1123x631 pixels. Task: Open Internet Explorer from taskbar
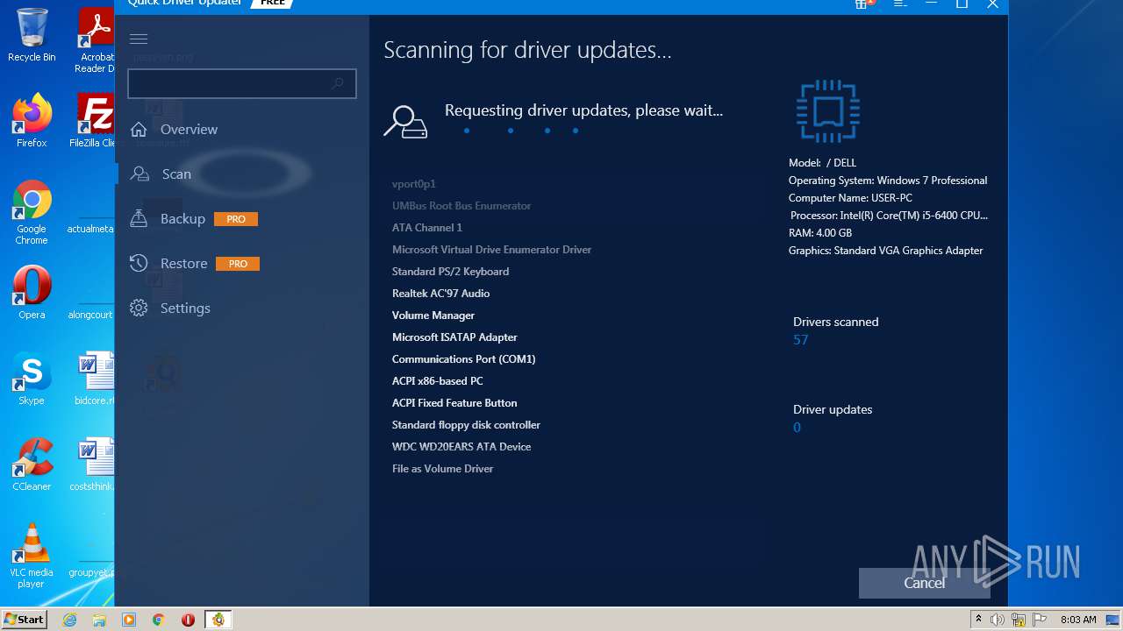click(x=69, y=620)
